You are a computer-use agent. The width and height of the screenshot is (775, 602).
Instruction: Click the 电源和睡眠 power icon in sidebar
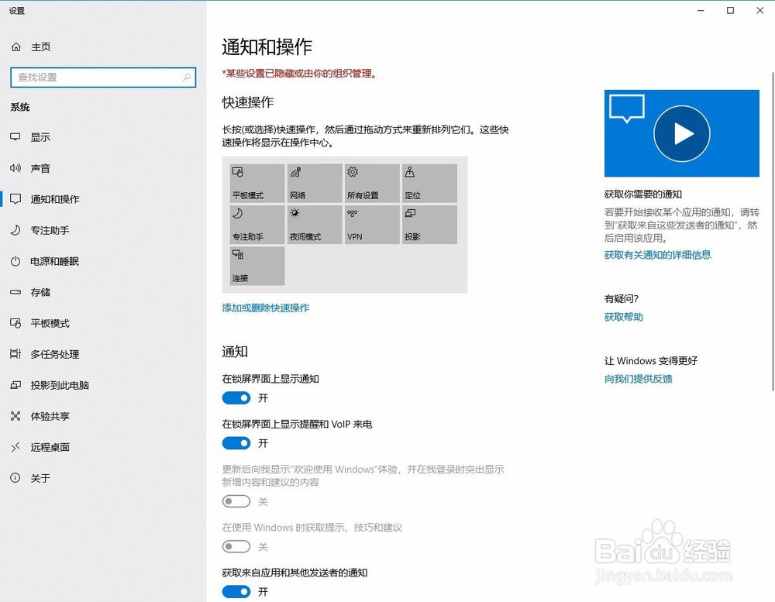pos(15,261)
